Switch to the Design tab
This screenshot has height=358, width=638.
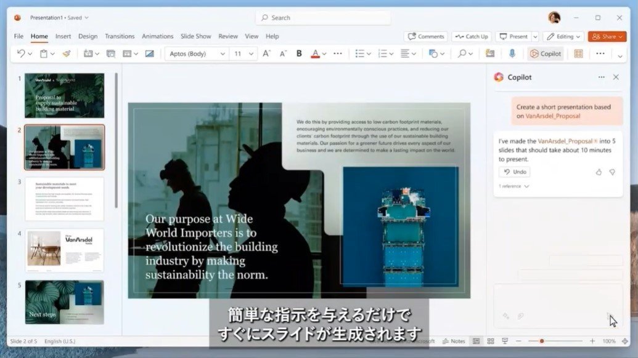click(88, 36)
